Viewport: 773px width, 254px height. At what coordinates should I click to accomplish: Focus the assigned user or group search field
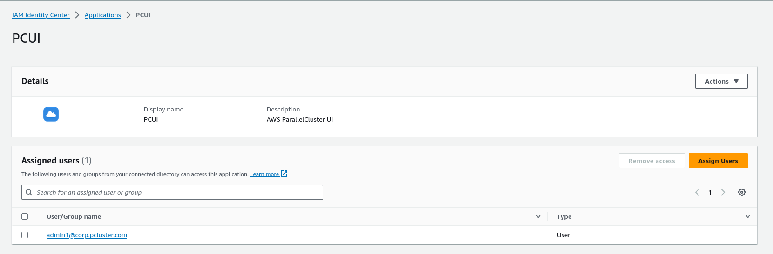pos(177,192)
